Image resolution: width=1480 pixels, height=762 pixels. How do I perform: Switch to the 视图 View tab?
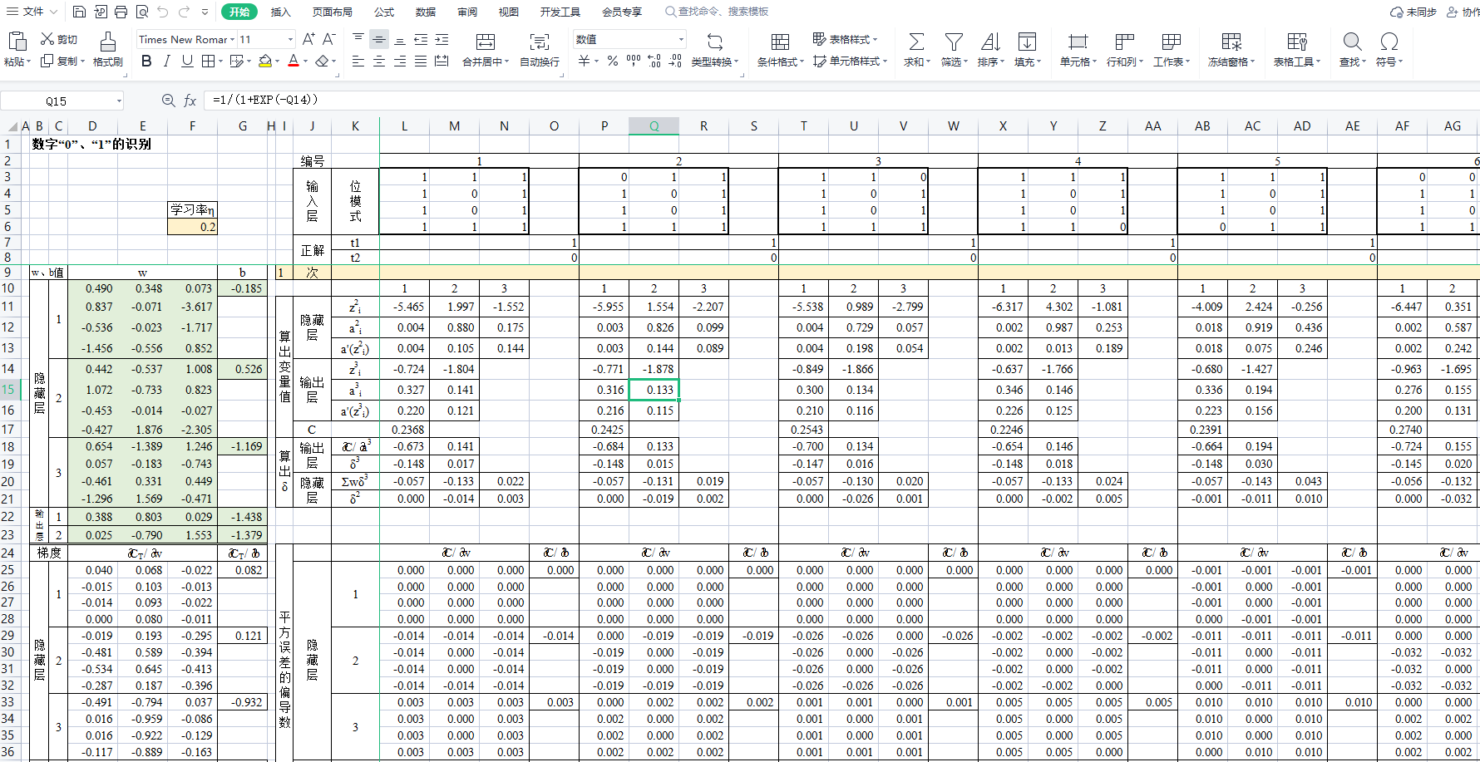pyautogui.click(x=509, y=12)
